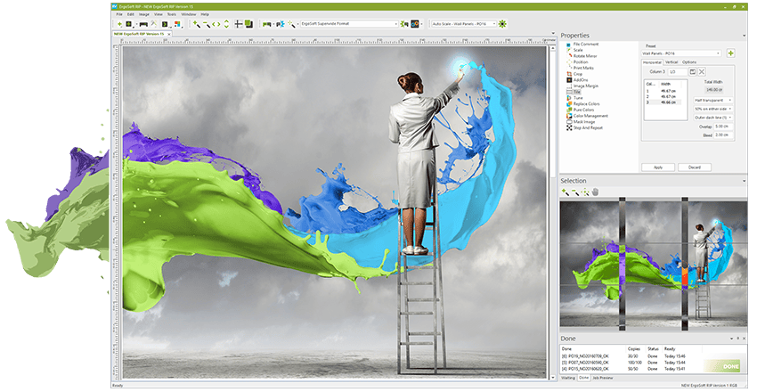Screen dimensions: 757x392
Task: Expand the Done panel options arrow
Action: coord(732,339)
